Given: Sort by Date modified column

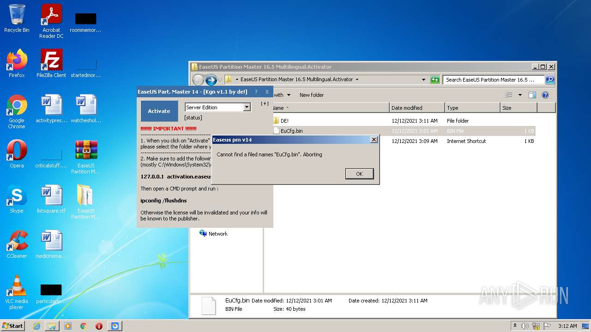Looking at the screenshot, I should coord(417,108).
